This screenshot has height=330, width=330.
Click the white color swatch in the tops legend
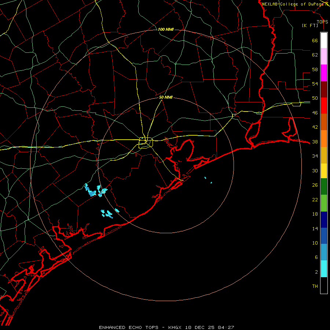pyautogui.click(x=324, y=40)
